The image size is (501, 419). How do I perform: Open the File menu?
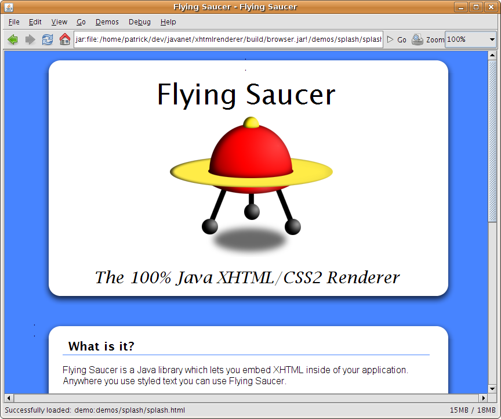pyautogui.click(x=14, y=21)
